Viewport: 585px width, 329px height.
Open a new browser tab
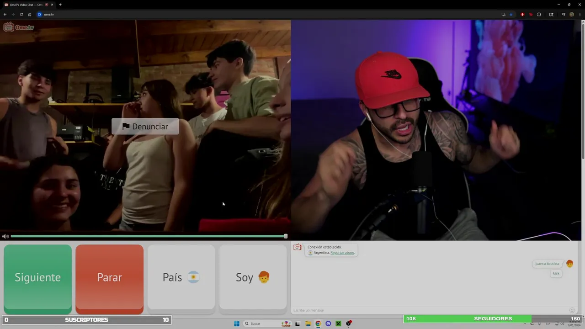[x=60, y=5]
